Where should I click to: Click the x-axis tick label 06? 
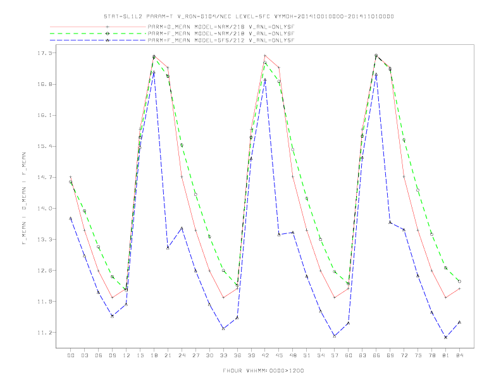(99, 355)
